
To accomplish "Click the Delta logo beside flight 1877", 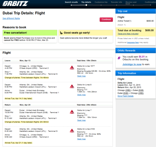I will (x=72, y=67).
